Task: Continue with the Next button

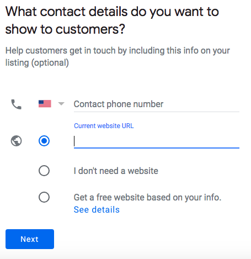Action: pyautogui.click(x=30, y=239)
